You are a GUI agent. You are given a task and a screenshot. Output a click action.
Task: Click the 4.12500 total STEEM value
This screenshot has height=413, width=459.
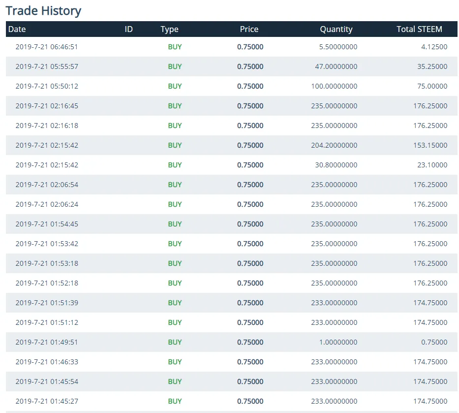pyautogui.click(x=434, y=47)
